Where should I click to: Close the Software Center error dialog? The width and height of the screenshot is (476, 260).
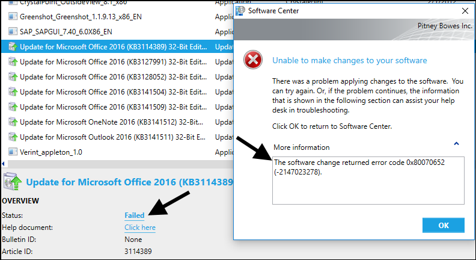[x=465, y=11]
